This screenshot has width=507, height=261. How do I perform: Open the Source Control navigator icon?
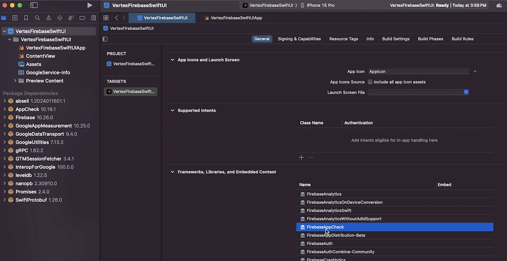point(15,18)
